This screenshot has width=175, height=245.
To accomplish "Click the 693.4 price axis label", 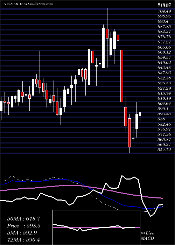I will click(x=163, y=22).
